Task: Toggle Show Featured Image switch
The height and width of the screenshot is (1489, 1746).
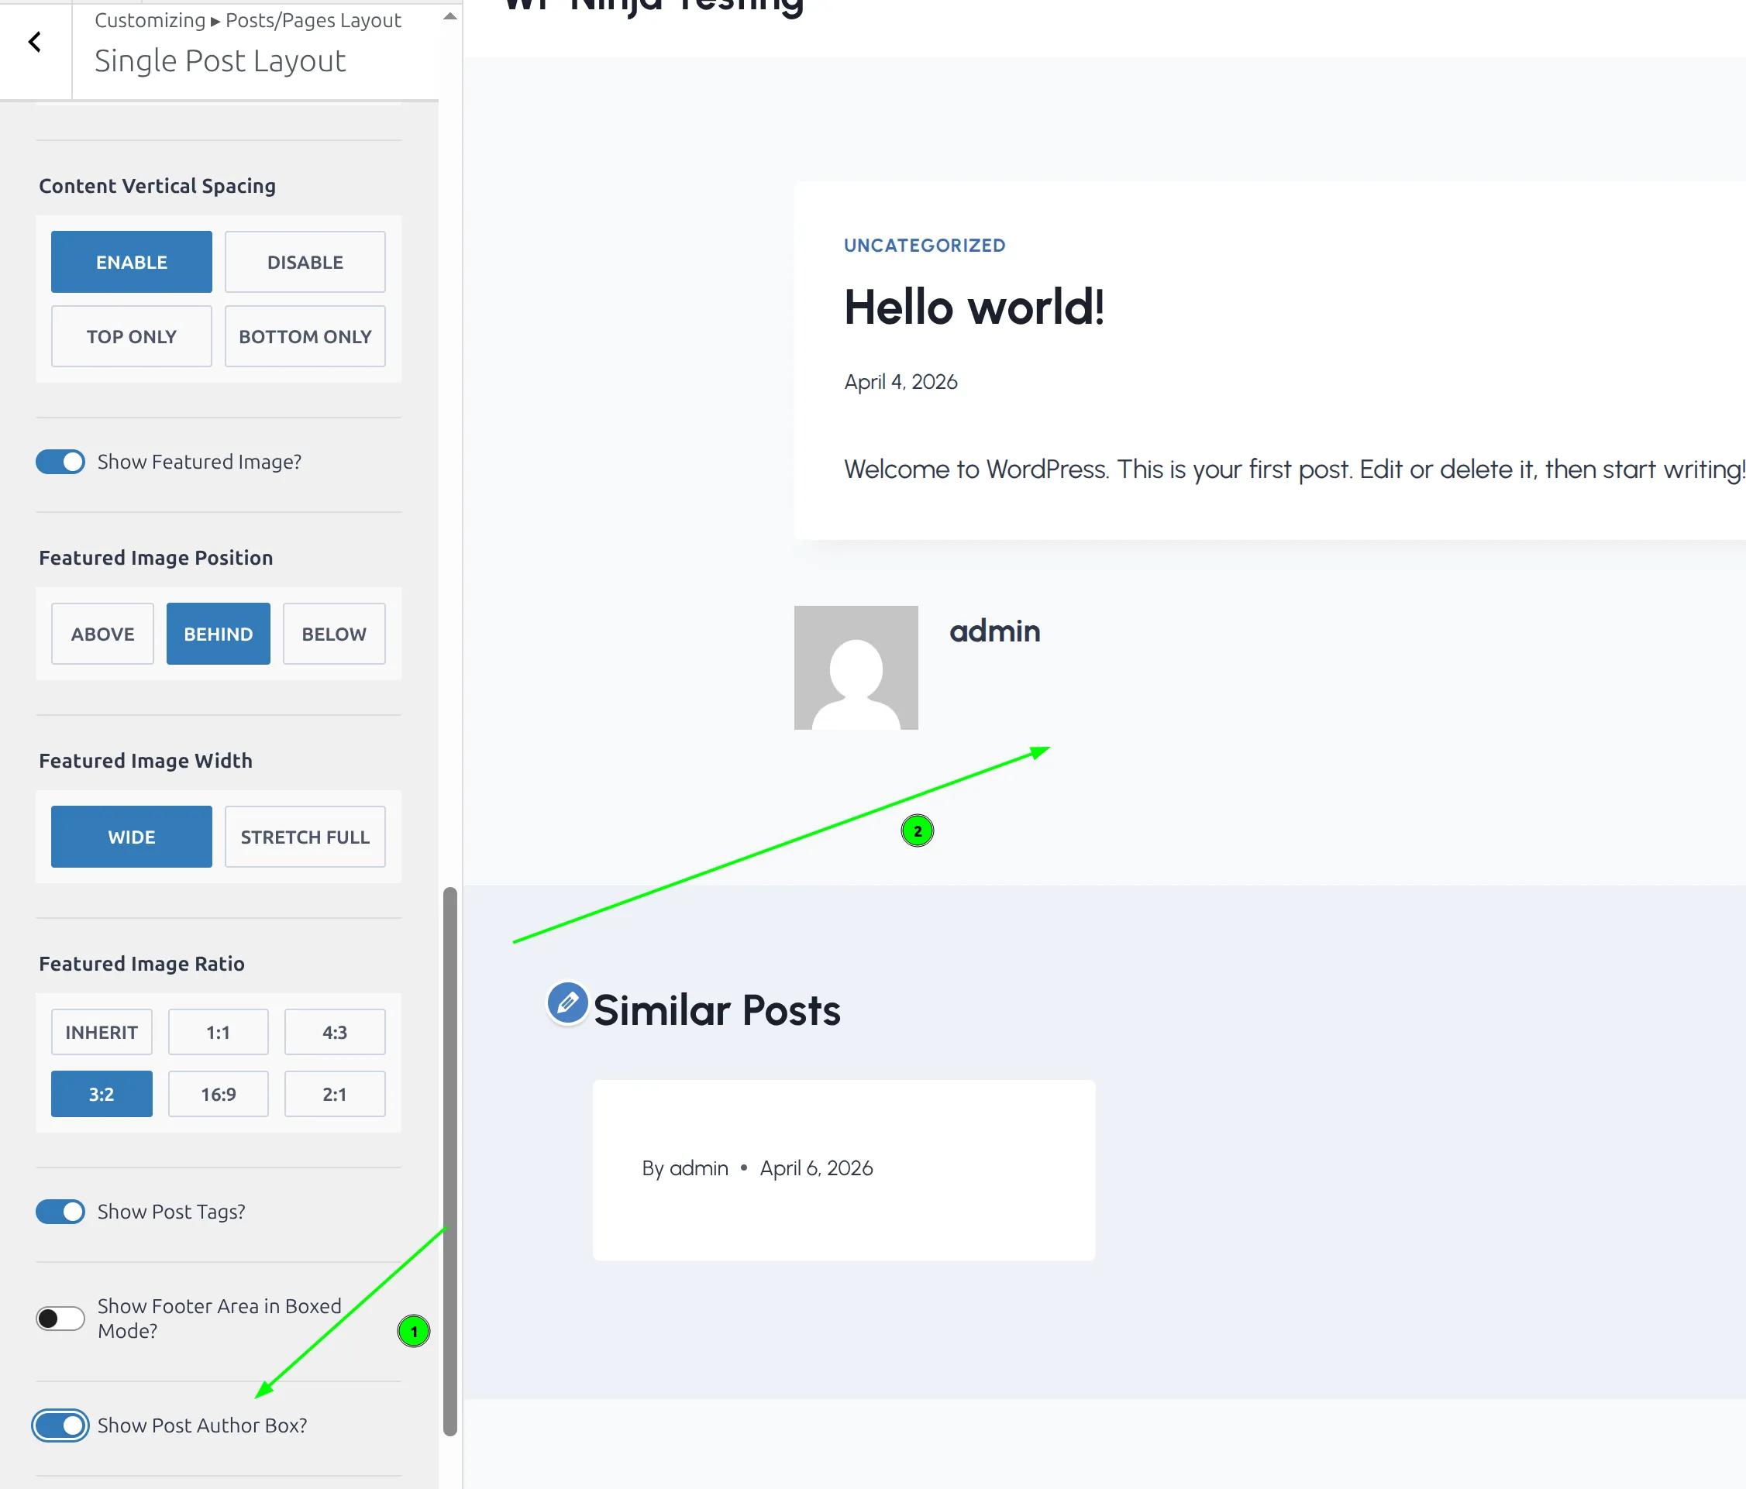Action: pyautogui.click(x=60, y=462)
